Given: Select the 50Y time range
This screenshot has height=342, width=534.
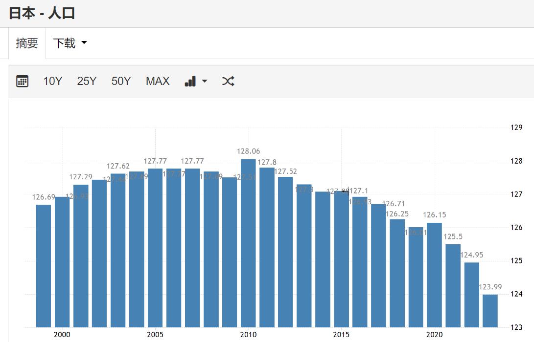Looking at the screenshot, I should click(121, 81).
